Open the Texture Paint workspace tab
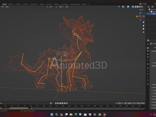This screenshot has width=156, height=117. tap(34, 4)
